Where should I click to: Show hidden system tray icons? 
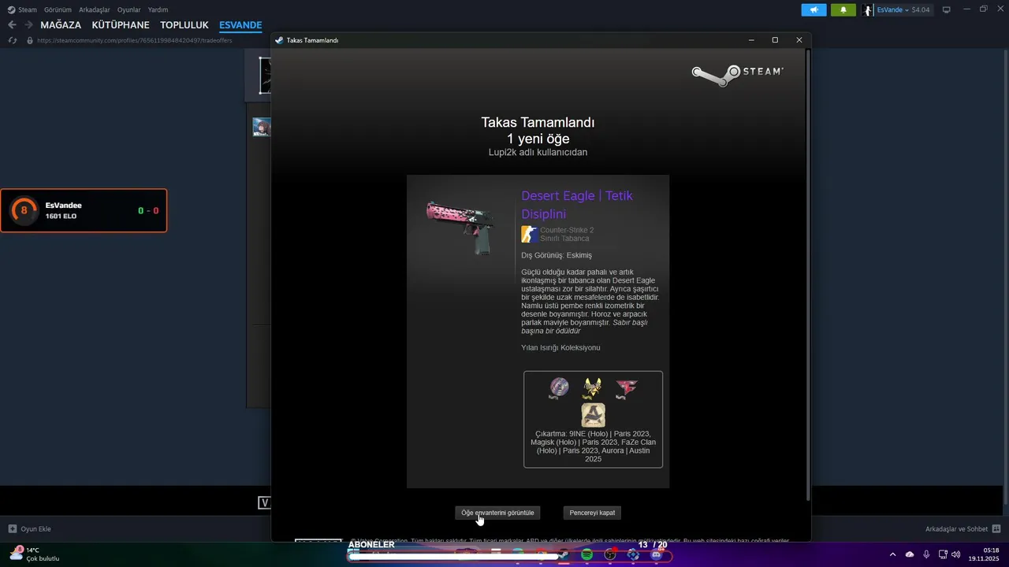892,554
